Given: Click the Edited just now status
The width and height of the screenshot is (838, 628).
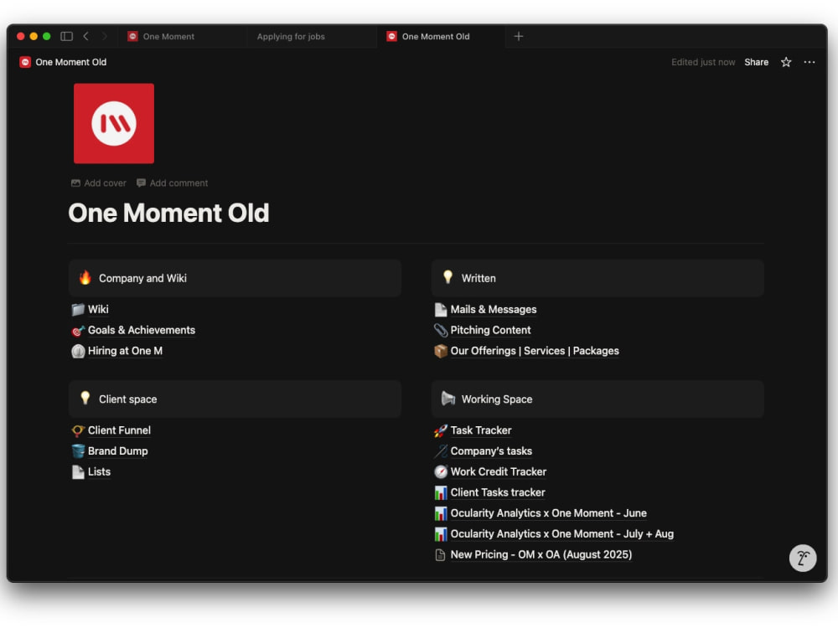Looking at the screenshot, I should click(x=703, y=62).
